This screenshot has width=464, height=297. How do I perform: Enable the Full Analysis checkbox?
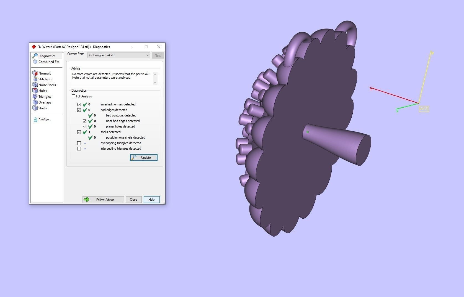click(x=73, y=96)
